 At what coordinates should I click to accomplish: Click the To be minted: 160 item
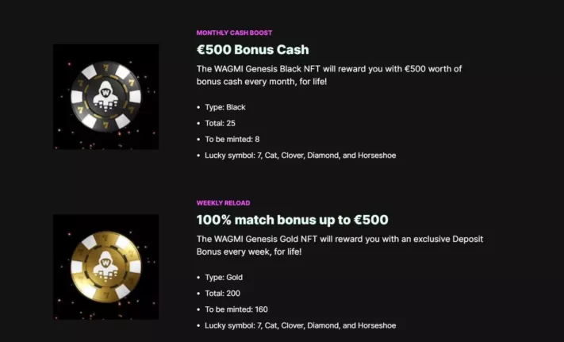pos(236,309)
